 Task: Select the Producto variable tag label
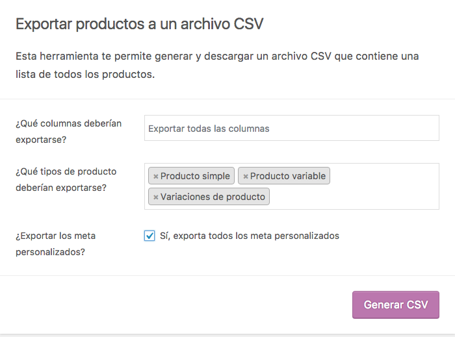pos(288,176)
